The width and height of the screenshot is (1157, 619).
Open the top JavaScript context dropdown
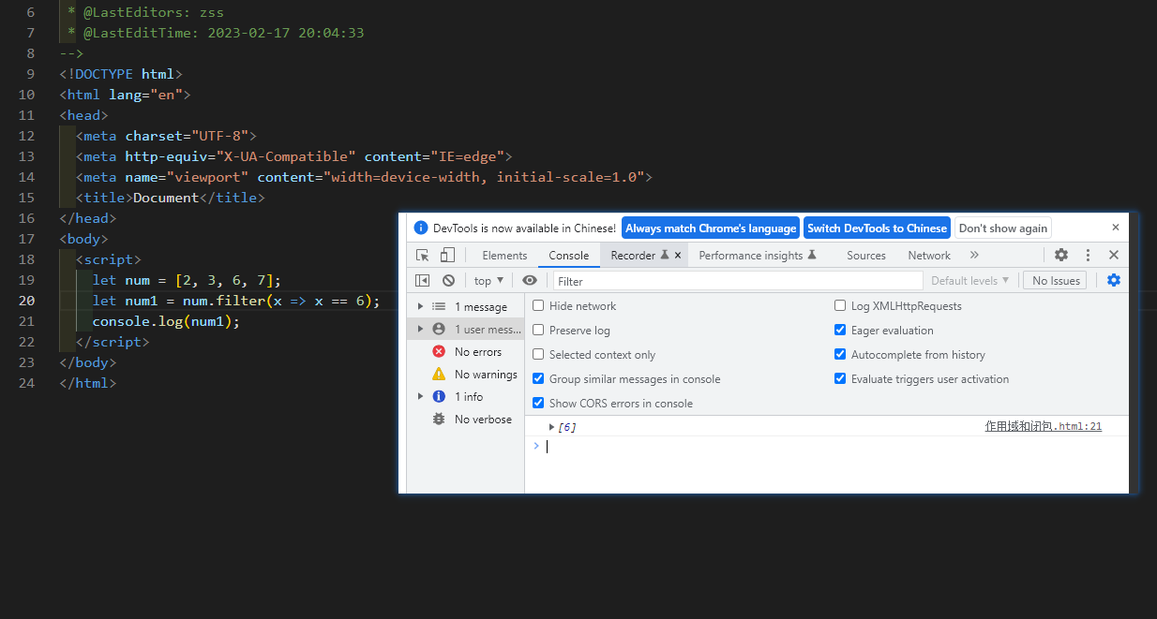click(488, 281)
